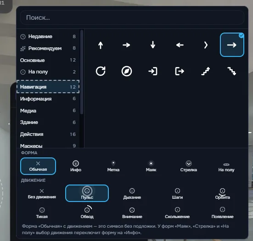Select the Стрелка shape option

tap(189, 166)
